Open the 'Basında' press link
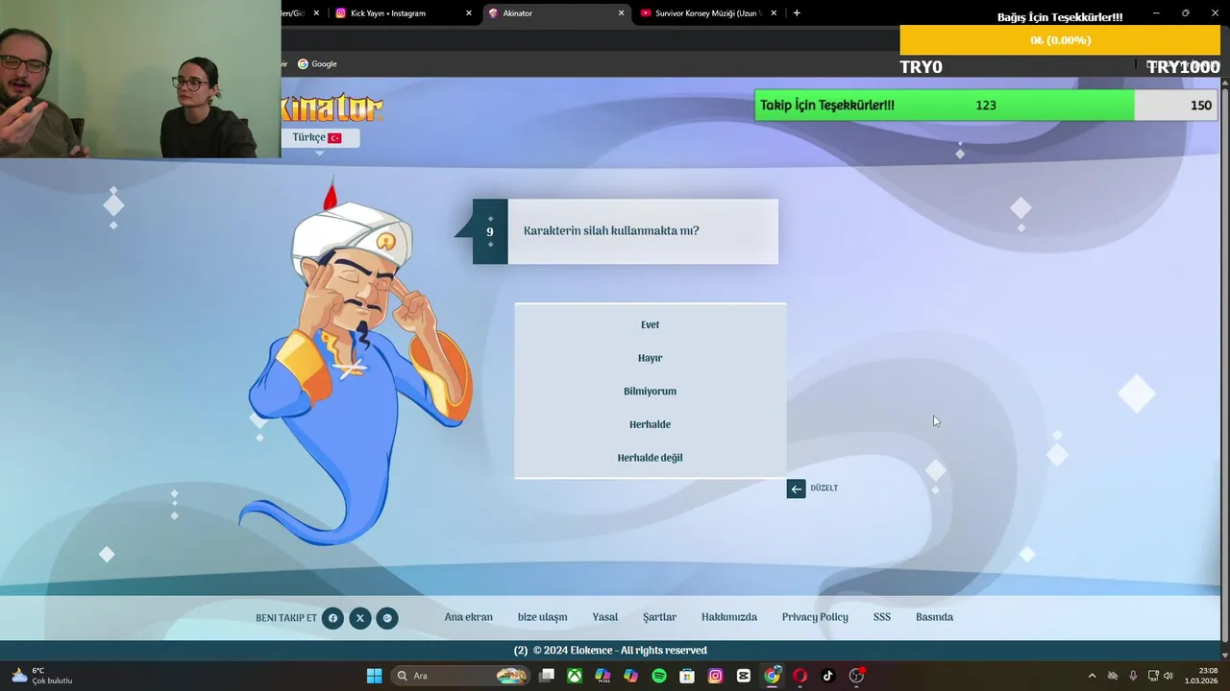The width and height of the screenshot is (1230, 691). pyautogui.click(x=934, y=617)
